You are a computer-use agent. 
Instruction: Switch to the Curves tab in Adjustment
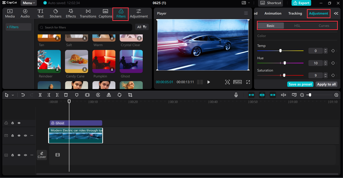(324, 25)
